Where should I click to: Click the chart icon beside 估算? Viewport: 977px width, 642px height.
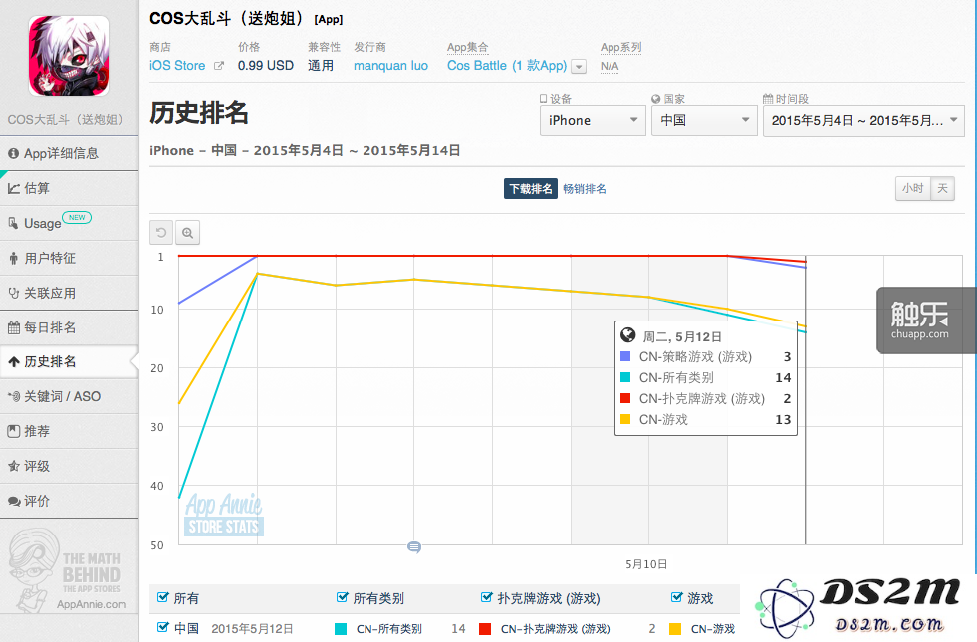14,189
